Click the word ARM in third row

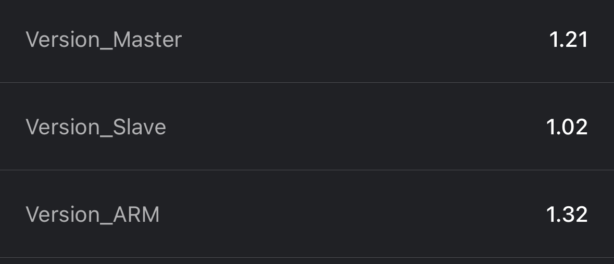click(x=136, y=215)
